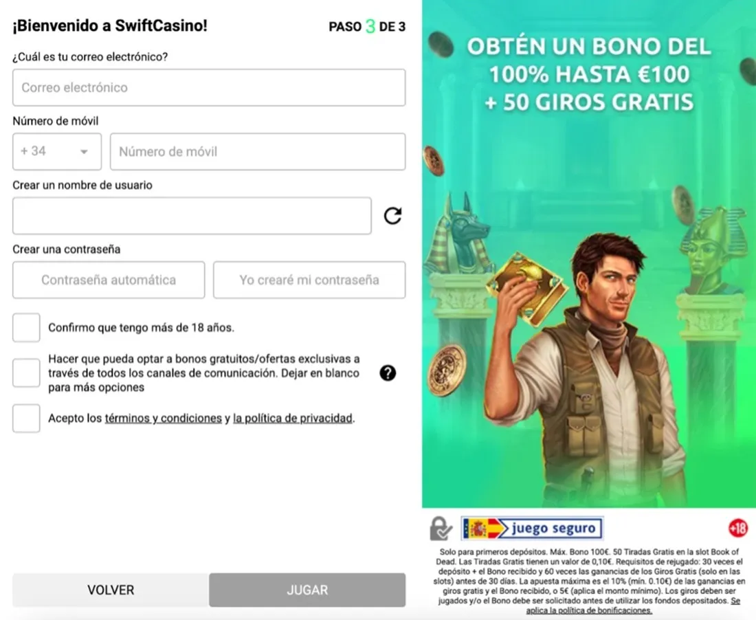Click the country code dropdown arrow

click(84, 152)
